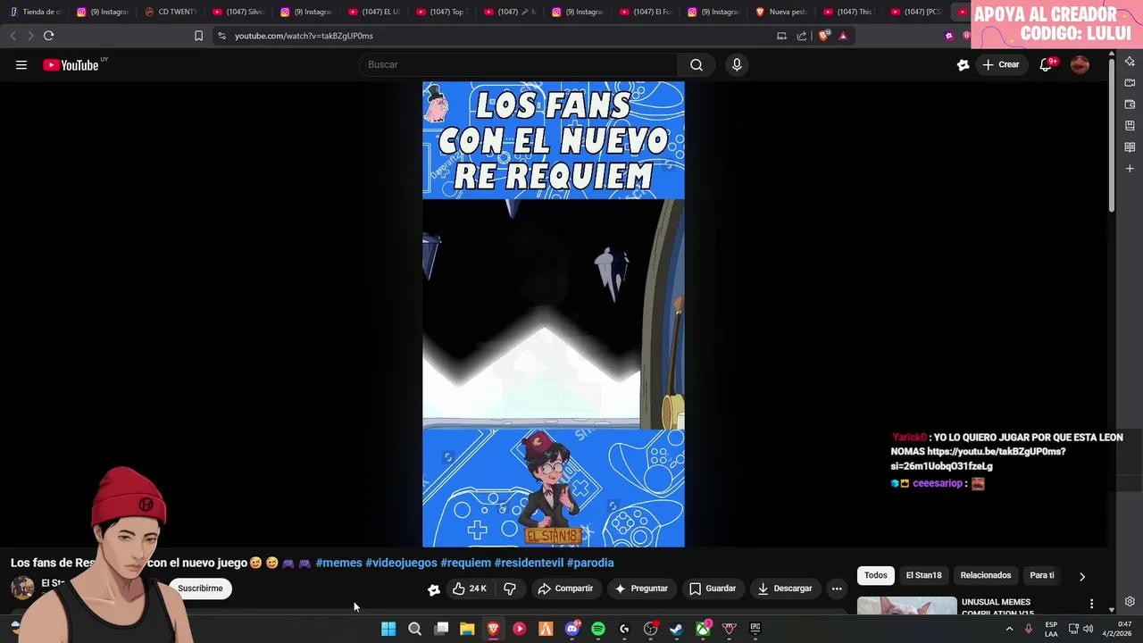Switch to the CD TWENTY browser tab

click(x=171, y=12)
